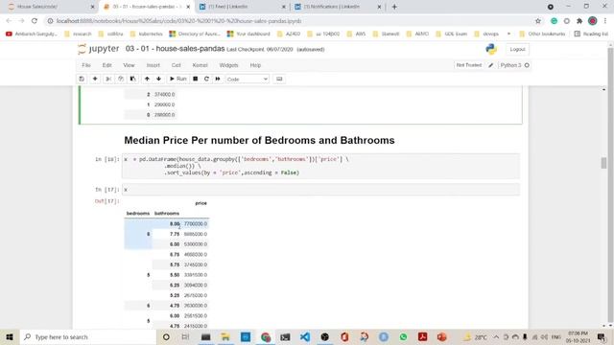Restart the kernel icon
The image size is (614, 345).
[206, 79]
